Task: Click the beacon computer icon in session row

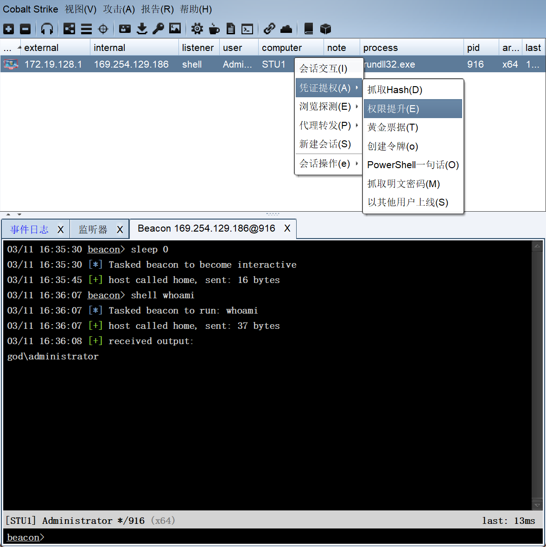Action: click(11, 64)
